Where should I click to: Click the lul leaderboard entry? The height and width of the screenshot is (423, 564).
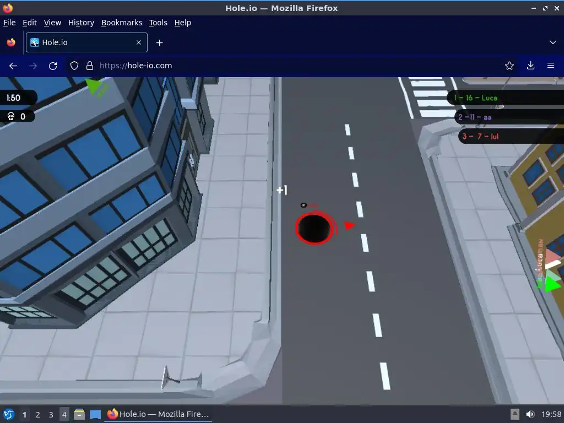(x=511, y=137)
